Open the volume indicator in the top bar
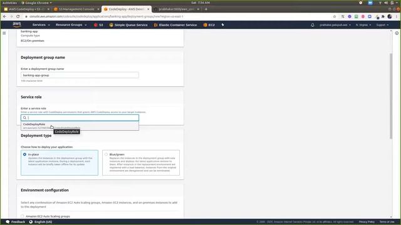Screen dimensions: 401x225 (386, 2)
